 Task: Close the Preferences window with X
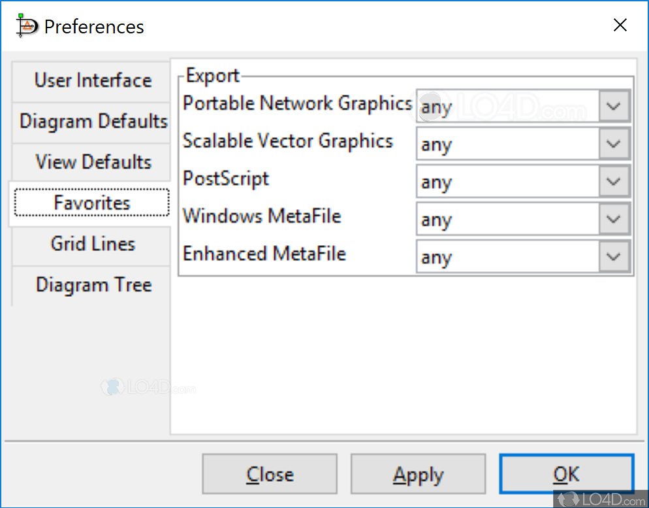620,25
